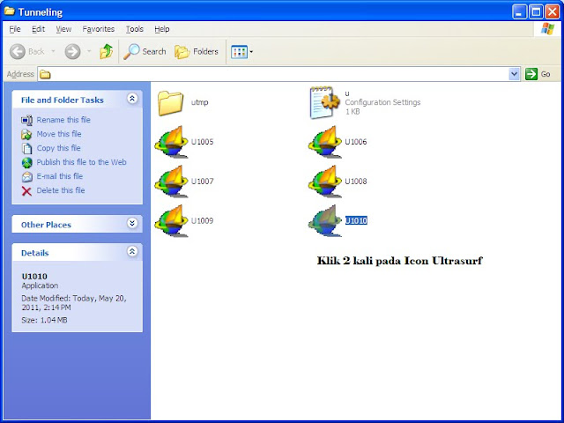Open the File menu
The width and height of the screenshot is (564, 423).
pos(15,29)
